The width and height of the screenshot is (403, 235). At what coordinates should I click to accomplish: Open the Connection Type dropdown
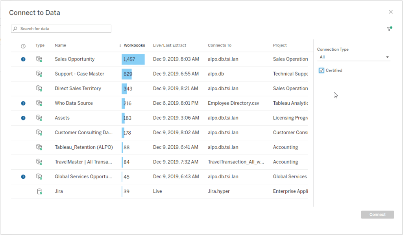click(353, 57)
